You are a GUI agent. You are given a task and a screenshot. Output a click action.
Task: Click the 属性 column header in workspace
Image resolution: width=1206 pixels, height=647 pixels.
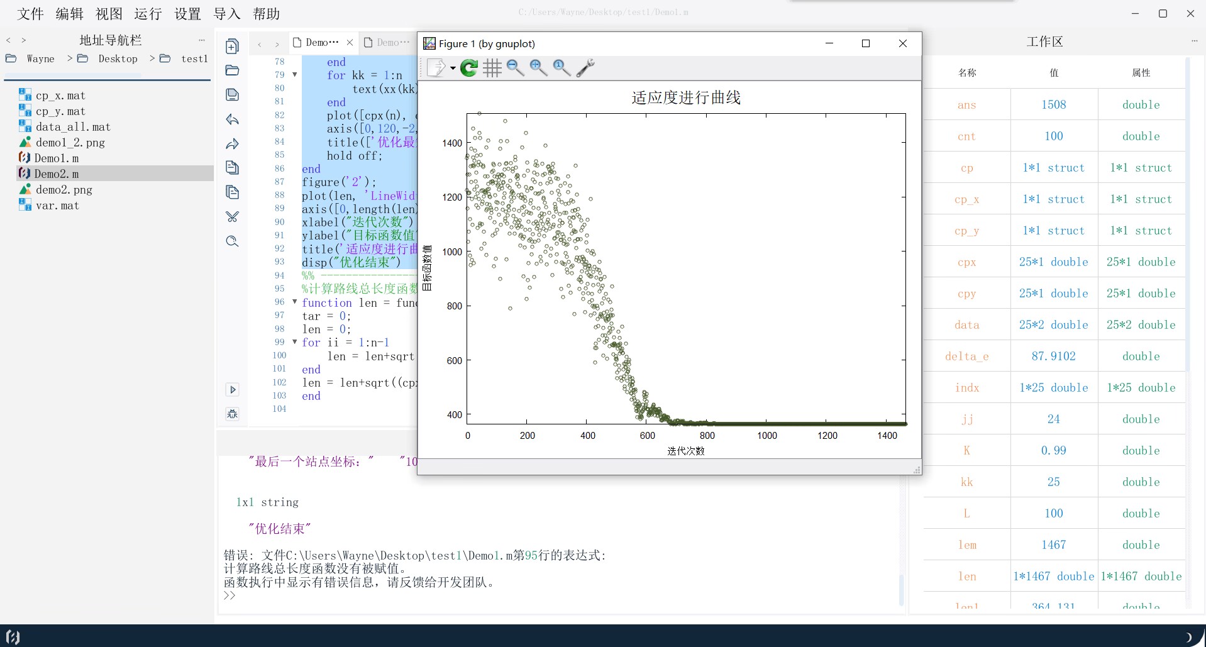click(1141, 72)
